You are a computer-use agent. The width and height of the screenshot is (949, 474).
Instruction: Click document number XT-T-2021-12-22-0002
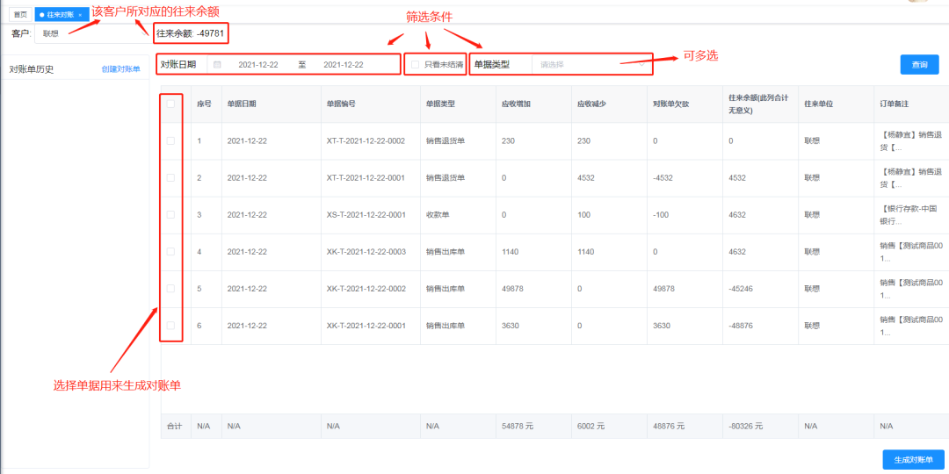tap(366, 140)
